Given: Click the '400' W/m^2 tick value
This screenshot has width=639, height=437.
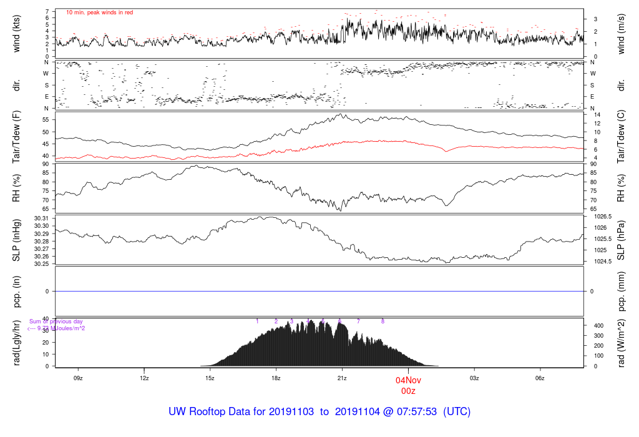Looking at the screenshot, I should [x=598, y=326].
